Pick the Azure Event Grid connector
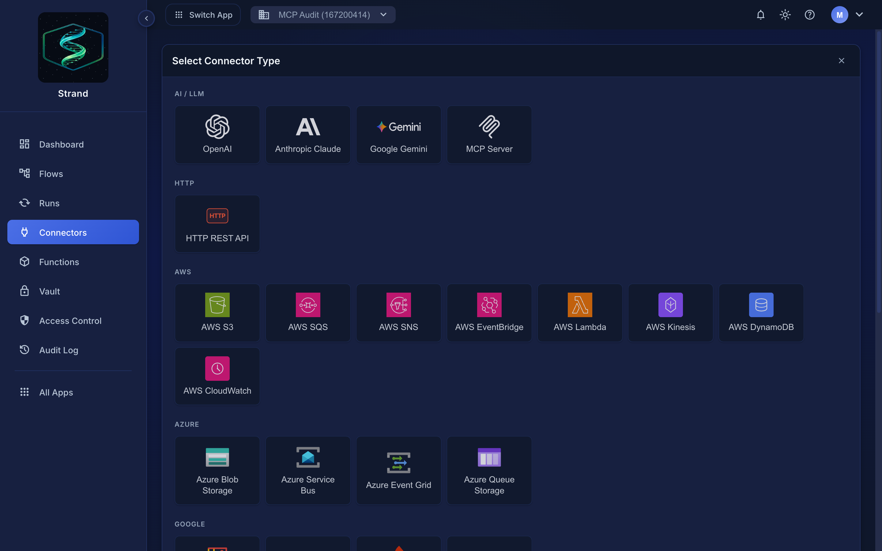 point(398,470)
